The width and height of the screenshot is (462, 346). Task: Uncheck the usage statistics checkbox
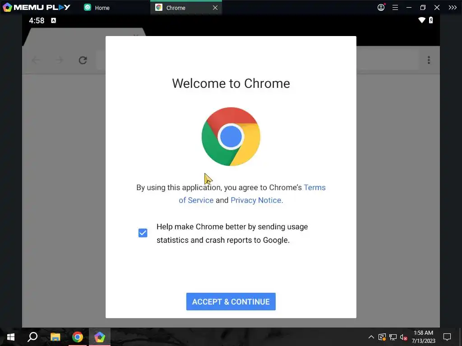(x=143, y=233)
